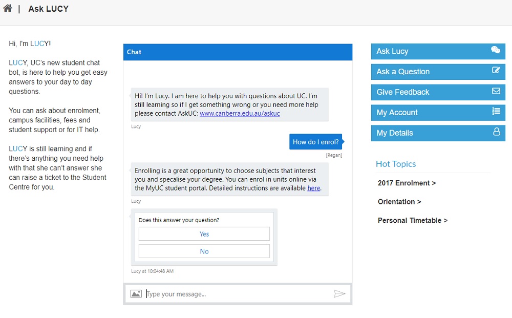Image resolution: width=512 pixels, height=318 pixels.
Task: Open the Ask Lucy menu item
Action: (438, 52)
